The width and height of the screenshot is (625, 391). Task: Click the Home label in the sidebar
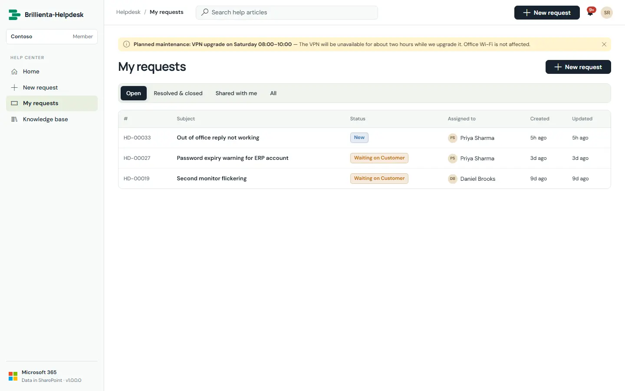point(31,72)
